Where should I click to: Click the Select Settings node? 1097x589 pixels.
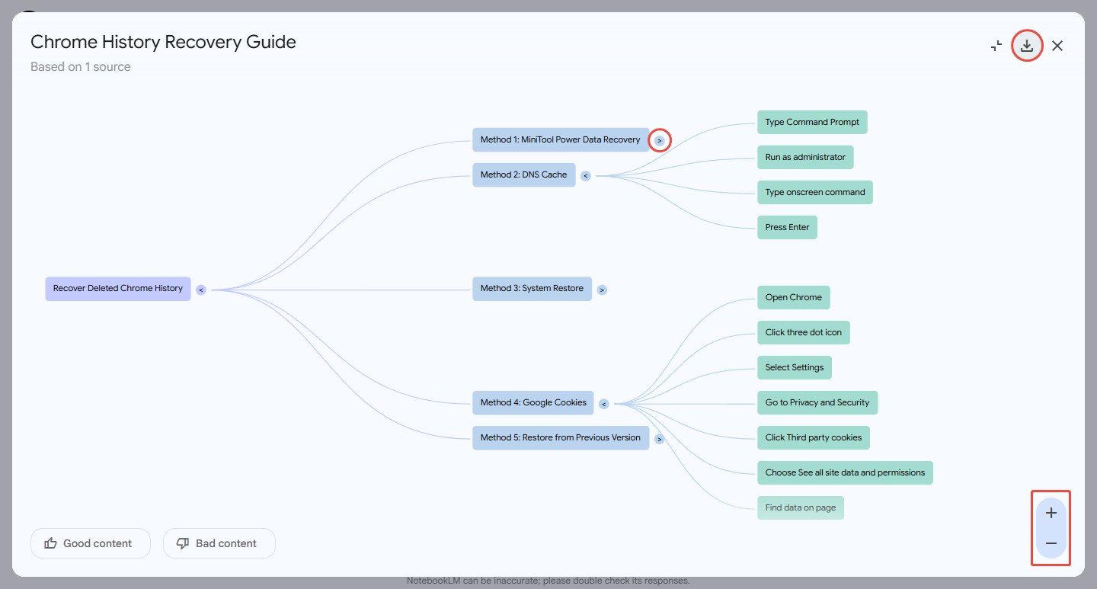(x=795, y=367)
